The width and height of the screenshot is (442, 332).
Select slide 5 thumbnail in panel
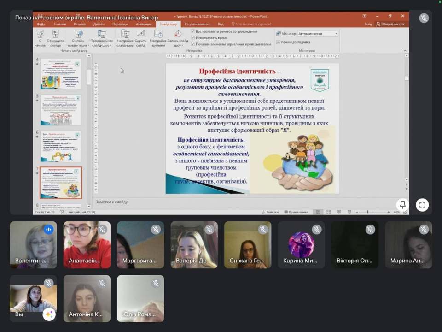coord(61,109)
